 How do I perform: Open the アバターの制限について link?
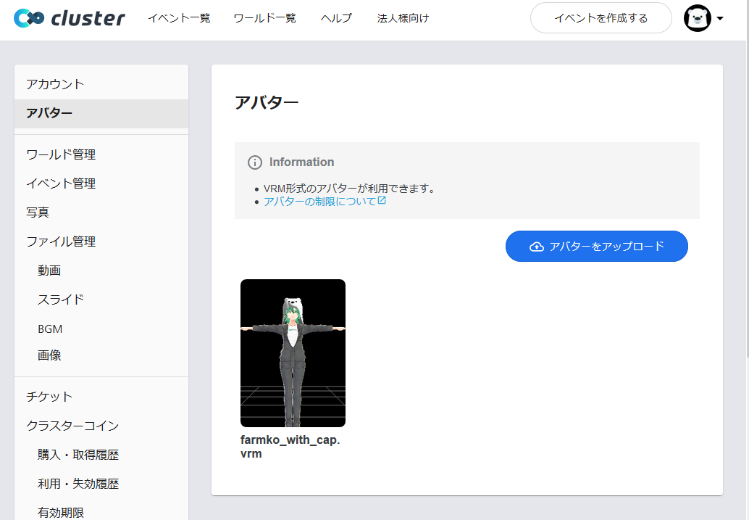pyautogui.click(x=325, y=202)
